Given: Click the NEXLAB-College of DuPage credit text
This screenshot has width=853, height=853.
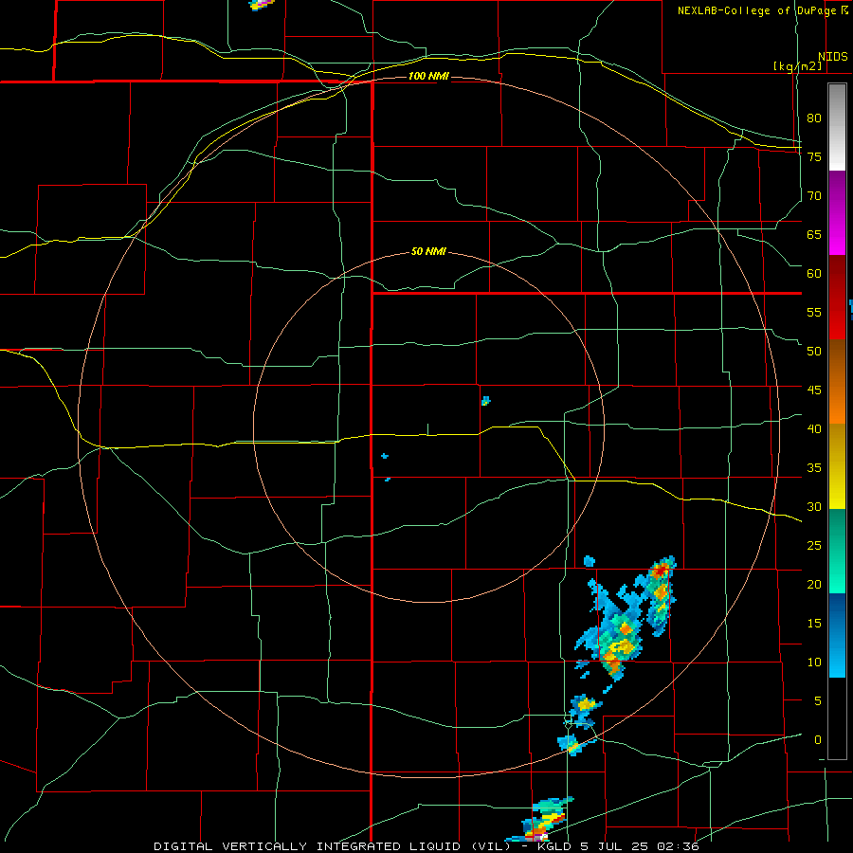Looking at the screenshot, I should coord(757,10).
